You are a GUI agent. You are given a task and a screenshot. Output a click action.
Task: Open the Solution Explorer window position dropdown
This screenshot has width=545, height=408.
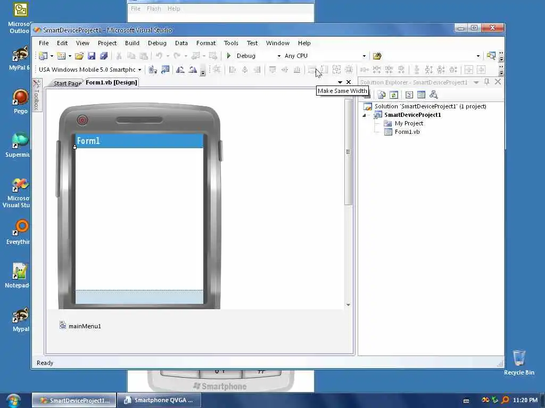pyautogui.click(x=476, y=82)
